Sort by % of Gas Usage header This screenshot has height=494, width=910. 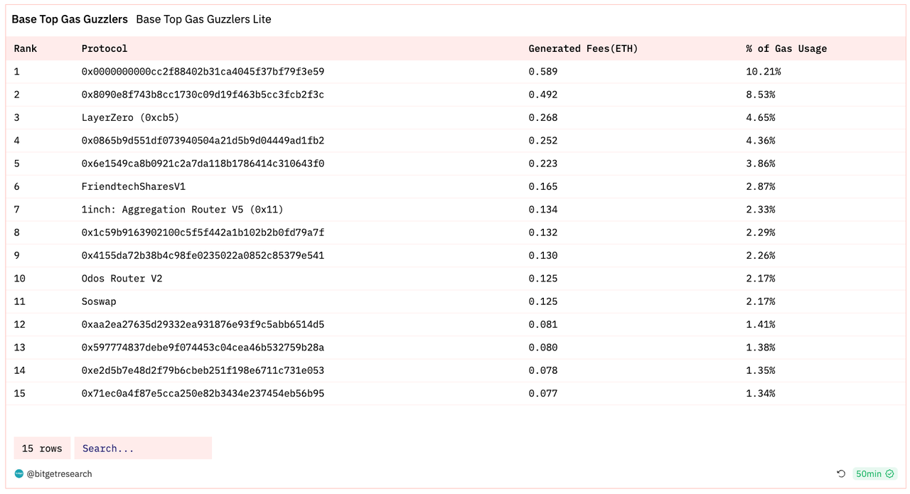coord(786,48)
